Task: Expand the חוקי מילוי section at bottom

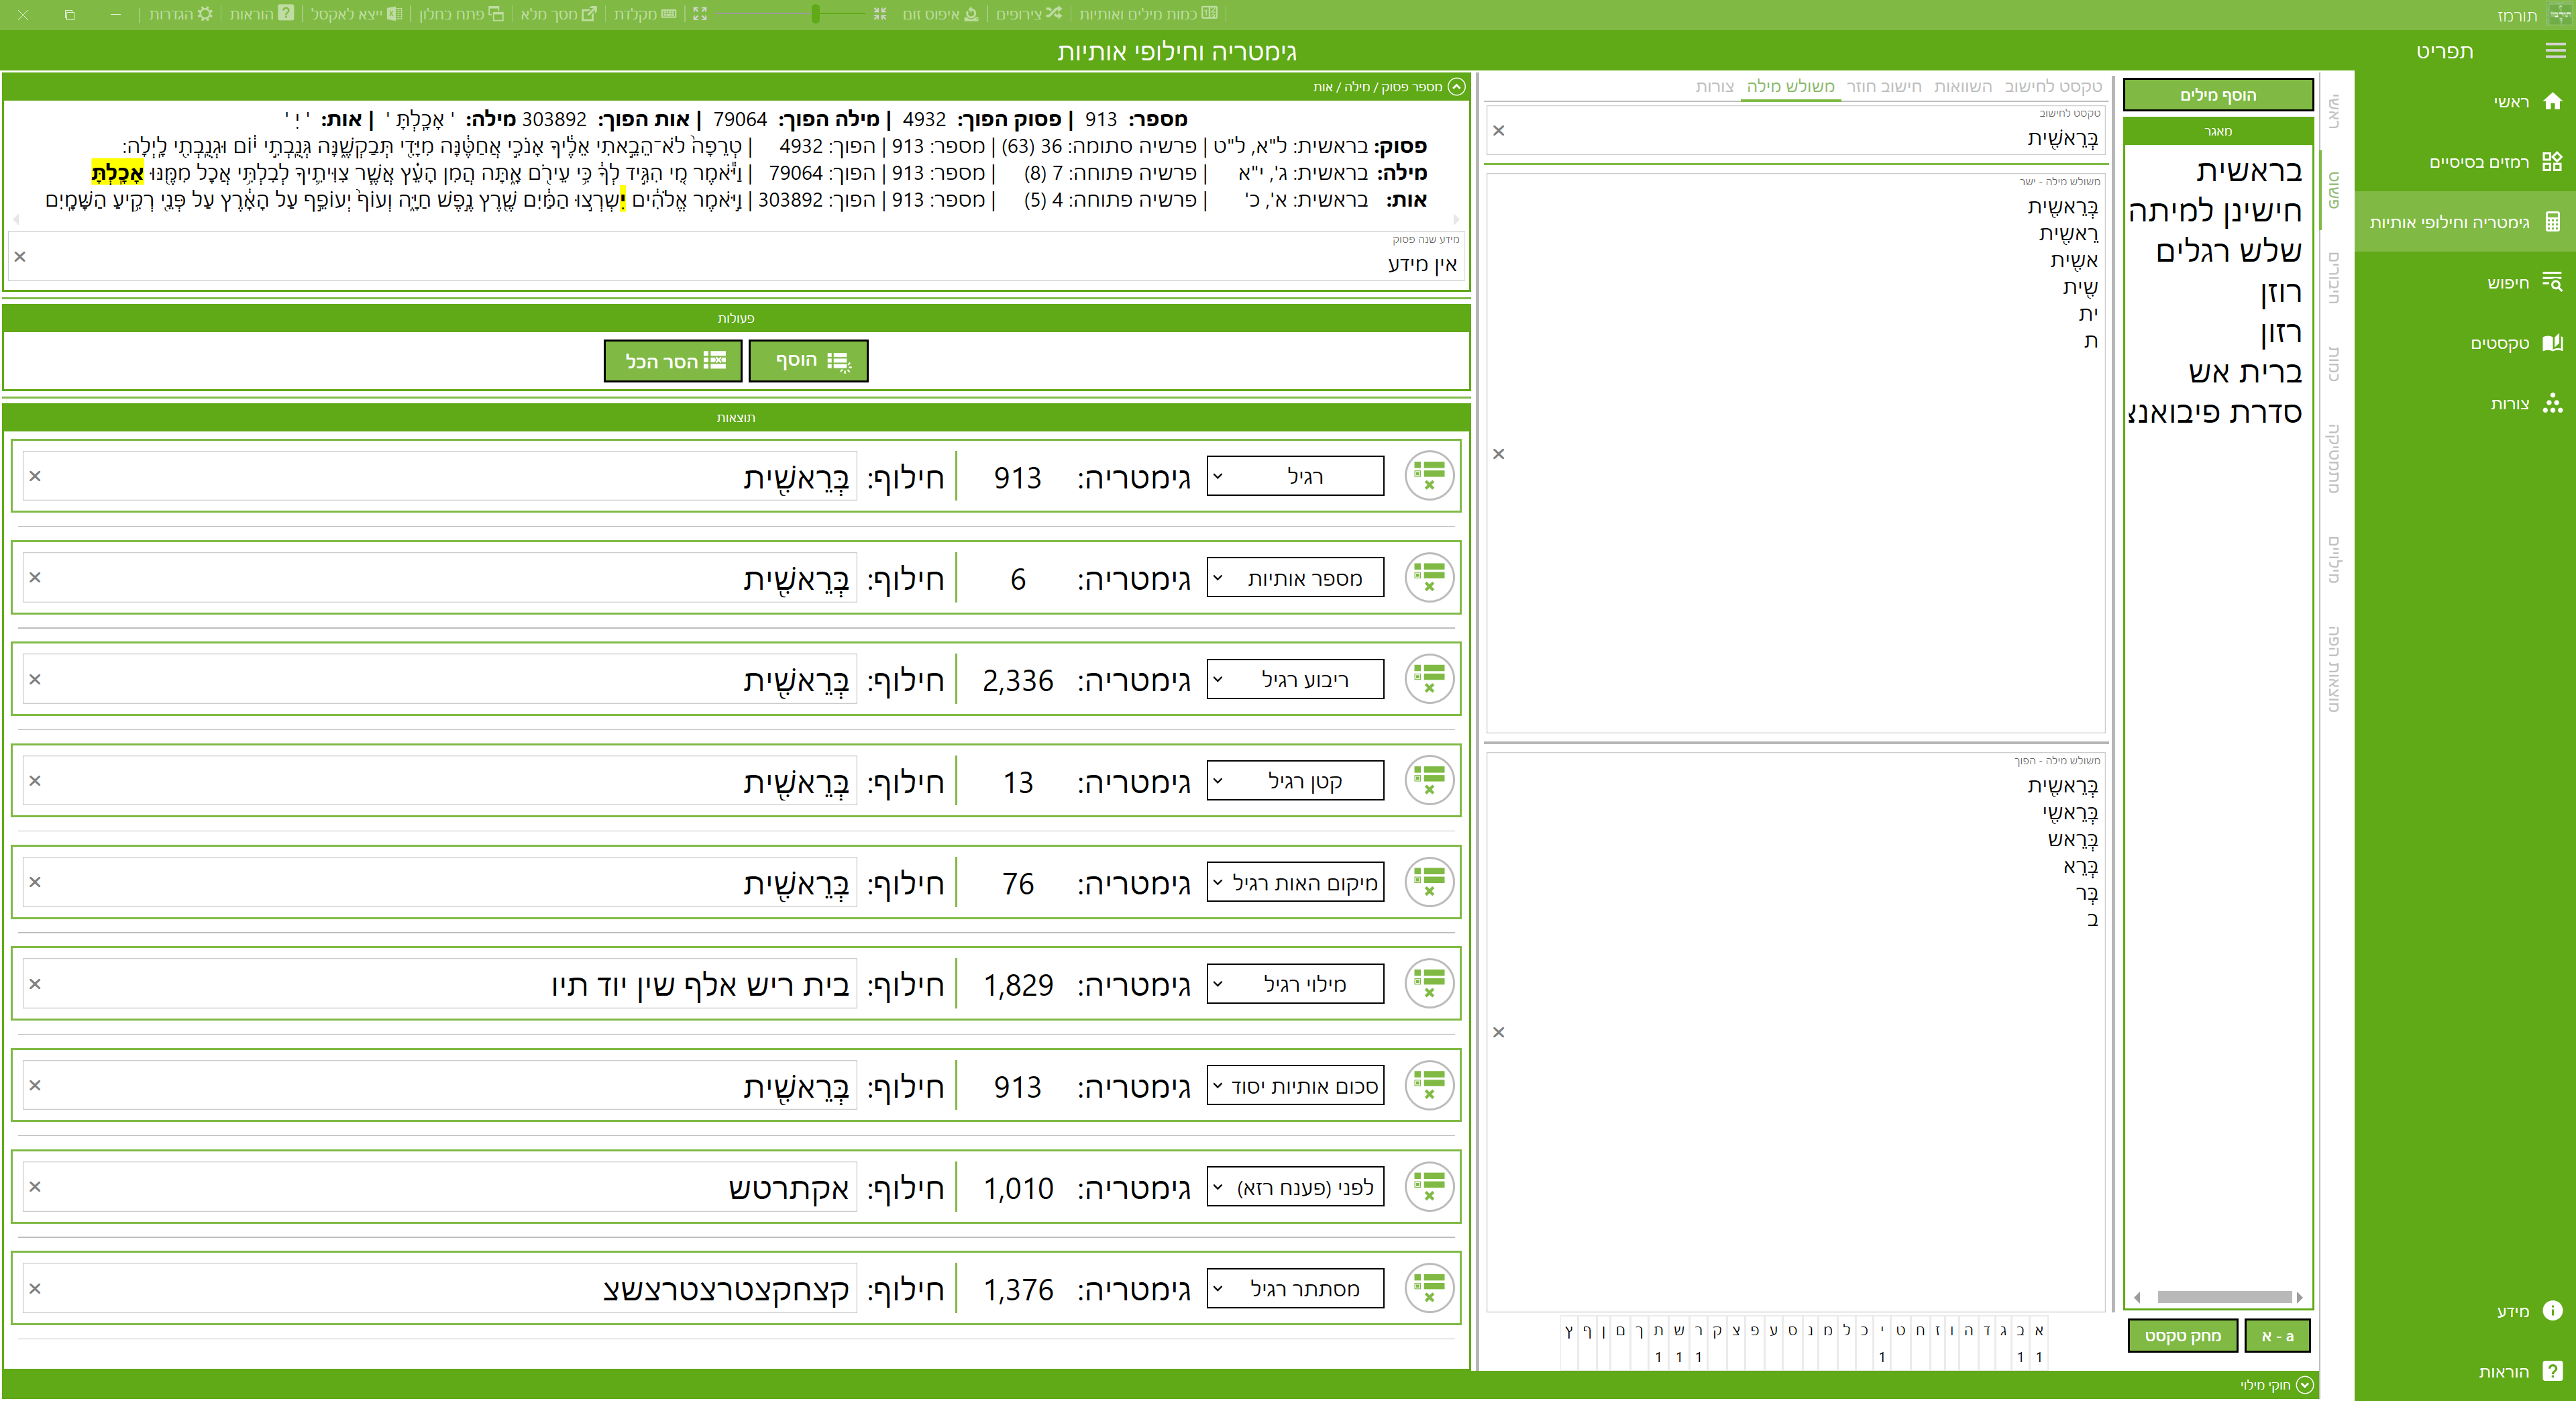Action: 2304,1385
